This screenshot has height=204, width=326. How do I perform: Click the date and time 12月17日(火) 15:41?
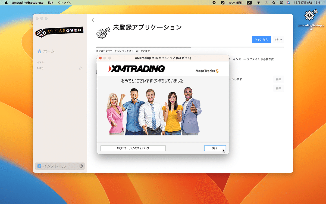point(308,2)
